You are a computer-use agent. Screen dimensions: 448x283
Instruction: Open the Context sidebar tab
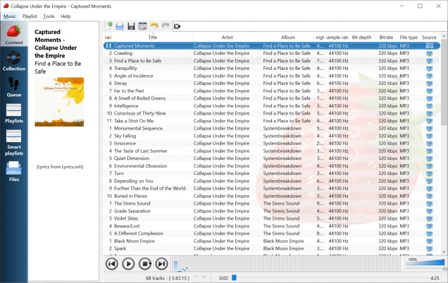pos(14,35)
